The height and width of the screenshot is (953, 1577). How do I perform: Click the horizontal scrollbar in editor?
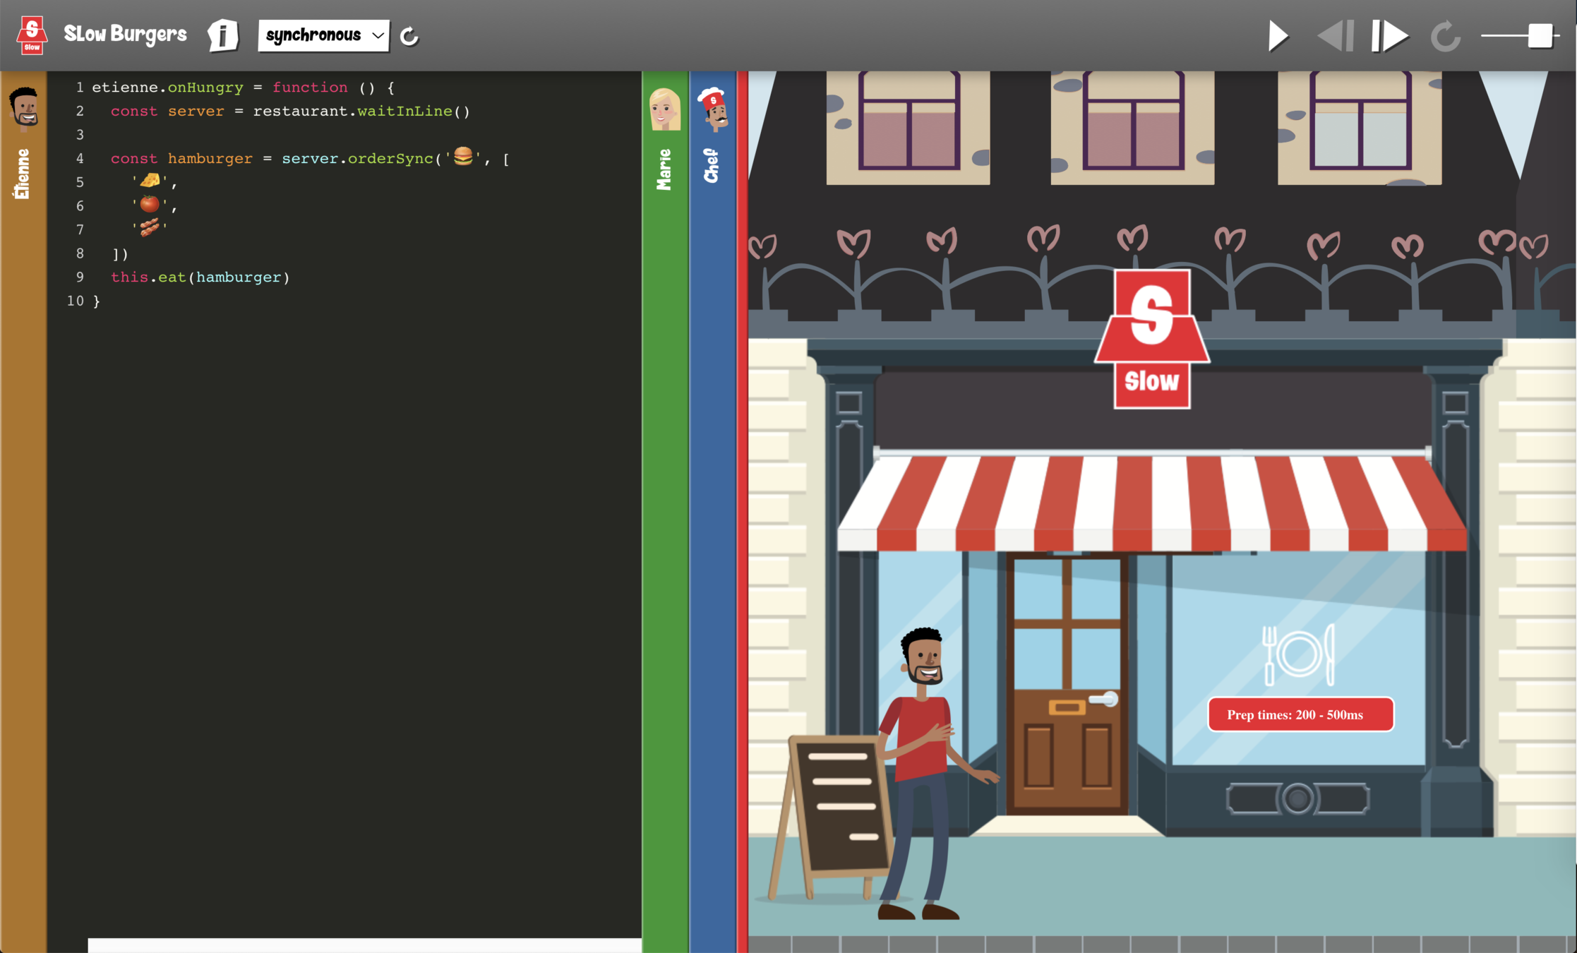pyautogui.click(x=364, y=945)
